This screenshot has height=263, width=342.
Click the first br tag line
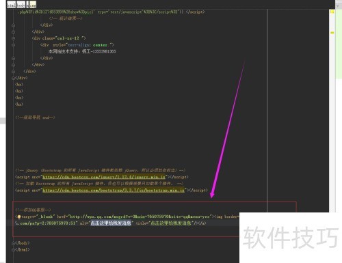pyautogui.click(x=19, y=85)
